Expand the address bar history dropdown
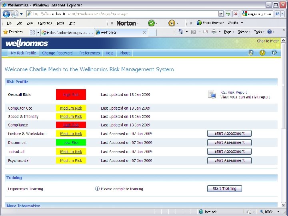The width and height of the screenshot is (288, 216). pyautogui.click(x=221, y=14)
